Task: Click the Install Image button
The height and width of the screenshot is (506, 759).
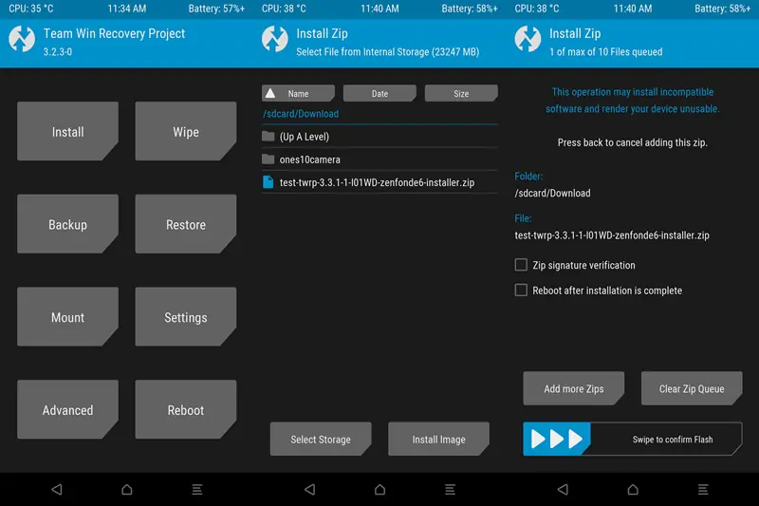Action: point(438,439)
